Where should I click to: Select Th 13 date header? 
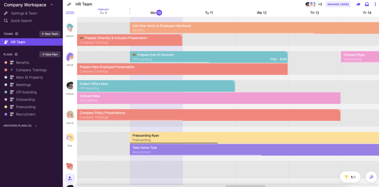pos(315,13)
